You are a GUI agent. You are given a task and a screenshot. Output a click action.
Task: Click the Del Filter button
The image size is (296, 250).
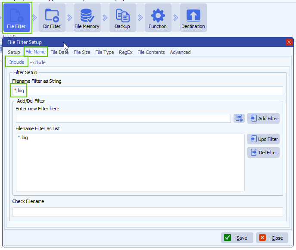[264, 153]
